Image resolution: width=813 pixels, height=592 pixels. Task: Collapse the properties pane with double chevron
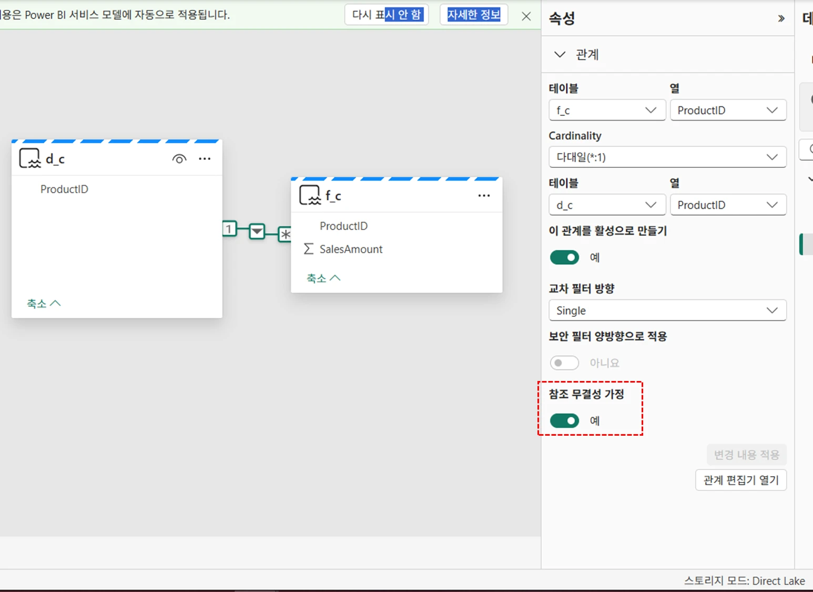pyautogui.click(x=781, y=19)
